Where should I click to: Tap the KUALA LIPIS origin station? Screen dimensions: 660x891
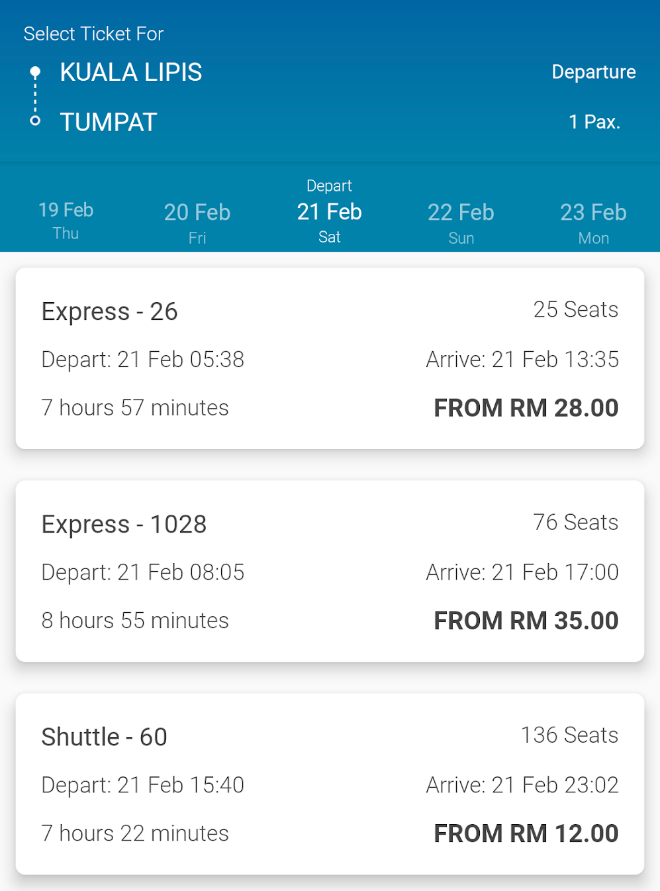131,72
